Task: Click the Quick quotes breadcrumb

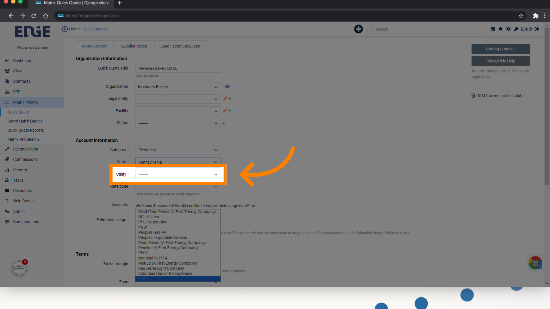Action: click(x=95, y=29)
